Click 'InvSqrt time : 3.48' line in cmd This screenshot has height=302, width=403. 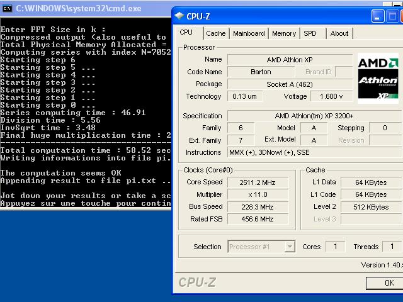point(48,128)
